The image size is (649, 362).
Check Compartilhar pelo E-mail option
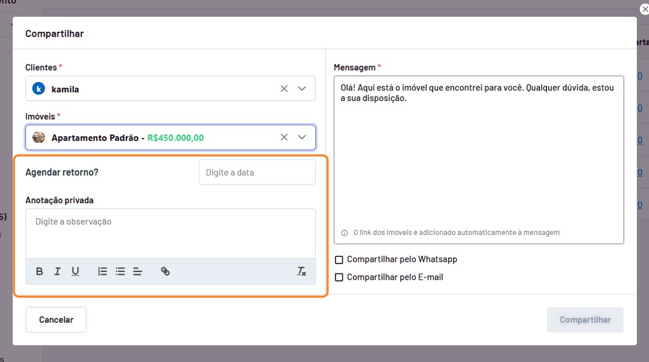[x=340, y=277]
